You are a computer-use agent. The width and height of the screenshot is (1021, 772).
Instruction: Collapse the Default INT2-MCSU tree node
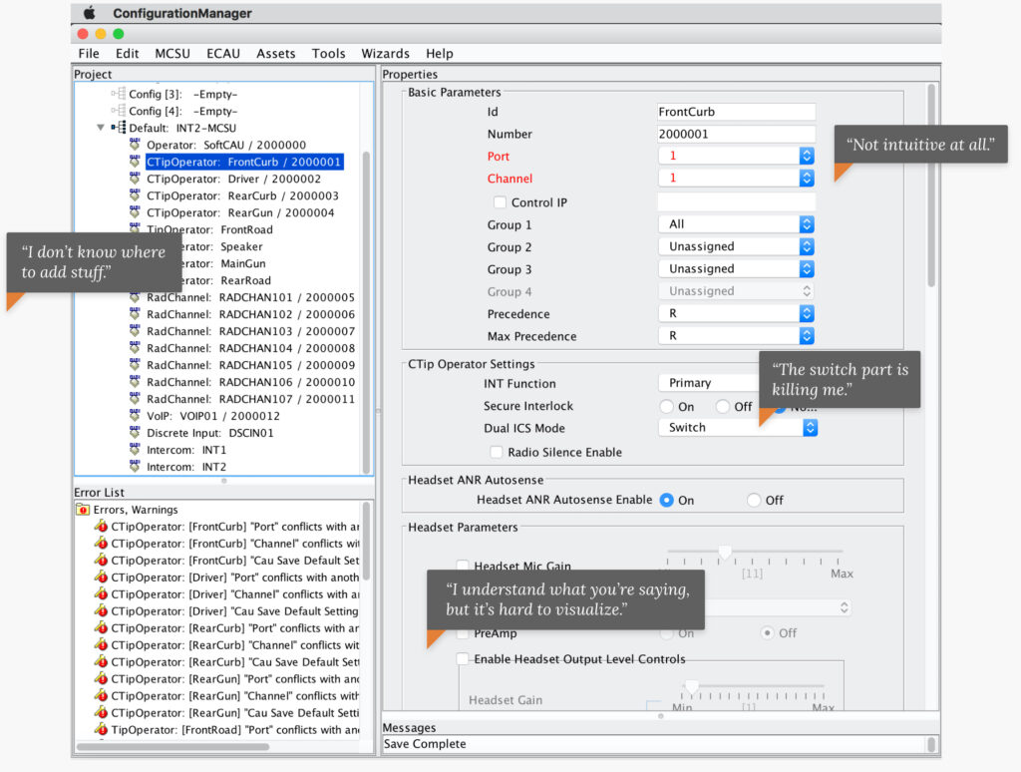101,128
